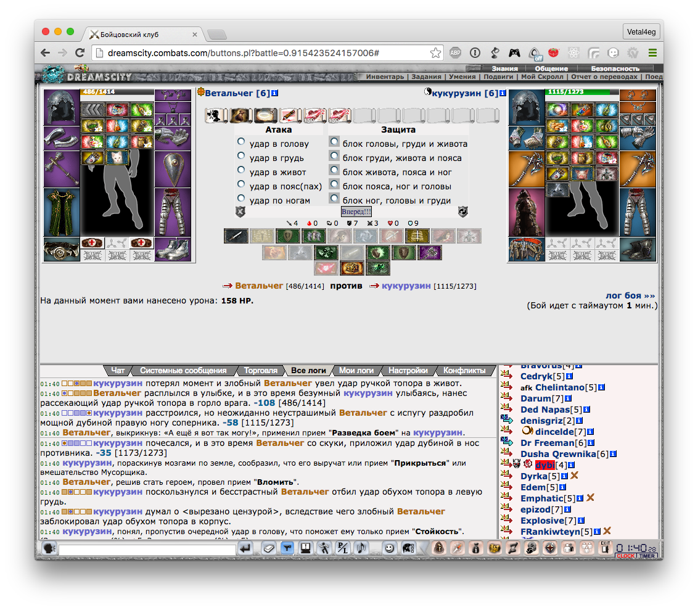The height and width of the screenshot is (610, 698).
Task: Open the Конфликты tab
Action: [464, 371]
